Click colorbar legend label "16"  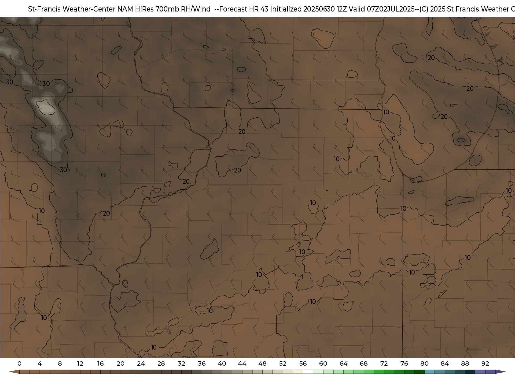point(100,363)
